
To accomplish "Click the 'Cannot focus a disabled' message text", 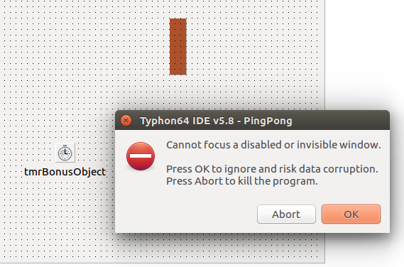I will click(x=273, y=145).
